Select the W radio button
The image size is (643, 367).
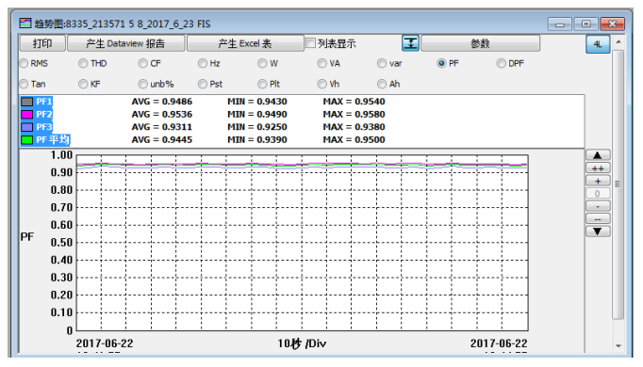(x=262, y=63)
